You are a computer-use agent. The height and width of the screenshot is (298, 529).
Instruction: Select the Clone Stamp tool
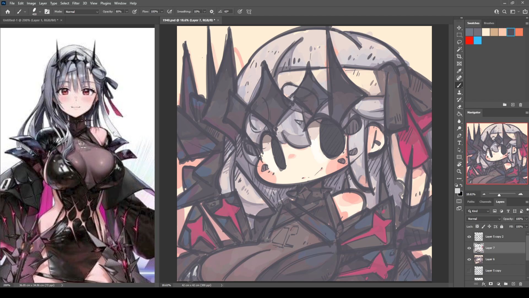[459, 93]
